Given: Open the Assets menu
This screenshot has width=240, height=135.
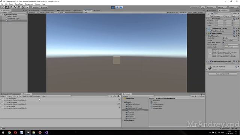Looking at the screenshot, I should pyautogui.click(x=11, y=4).
